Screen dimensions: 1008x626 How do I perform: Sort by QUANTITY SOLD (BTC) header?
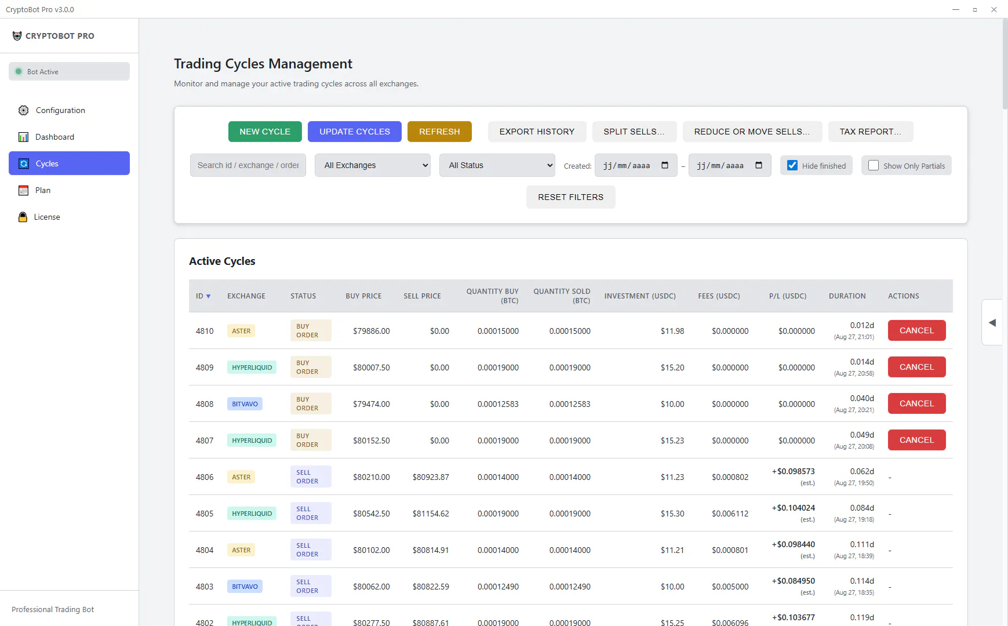click(562, 296)
